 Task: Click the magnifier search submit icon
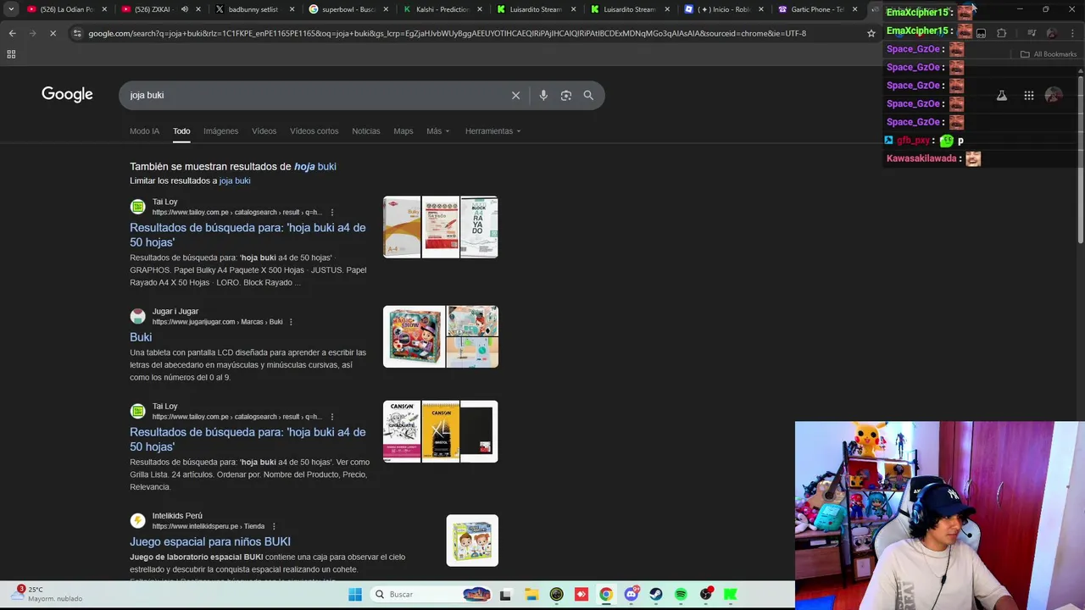click(588, 95)
